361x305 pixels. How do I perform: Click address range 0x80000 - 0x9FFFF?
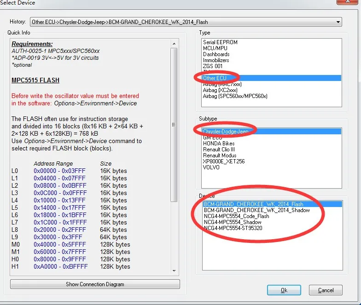(x=60, y=259)
